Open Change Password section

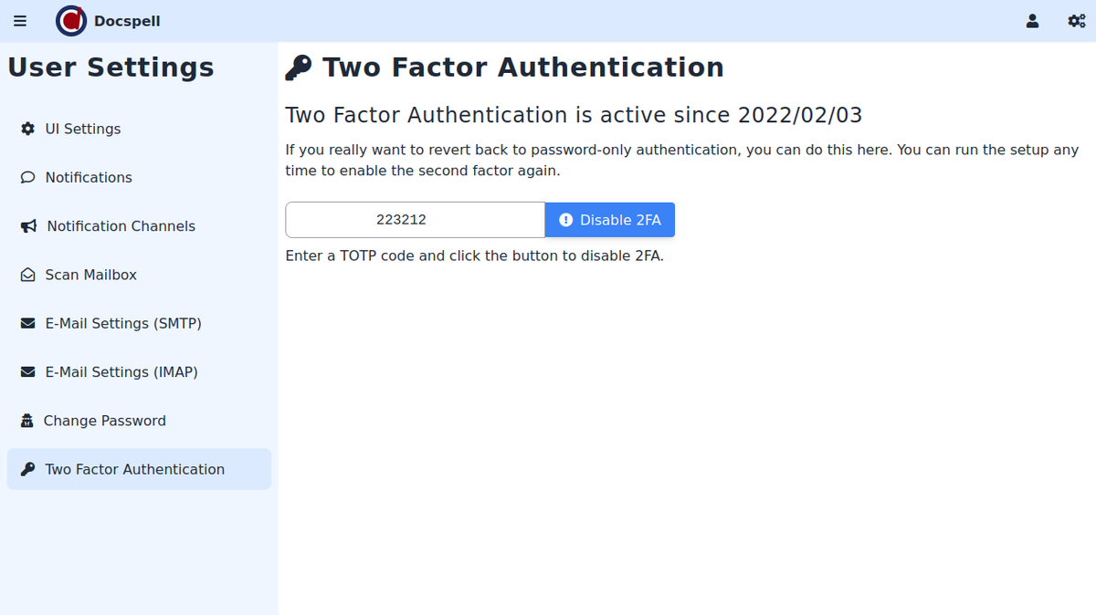coord(105,421)
